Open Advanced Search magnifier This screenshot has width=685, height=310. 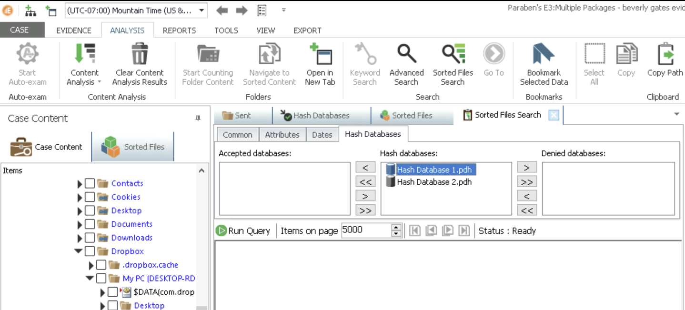click(x=406, y=64)
